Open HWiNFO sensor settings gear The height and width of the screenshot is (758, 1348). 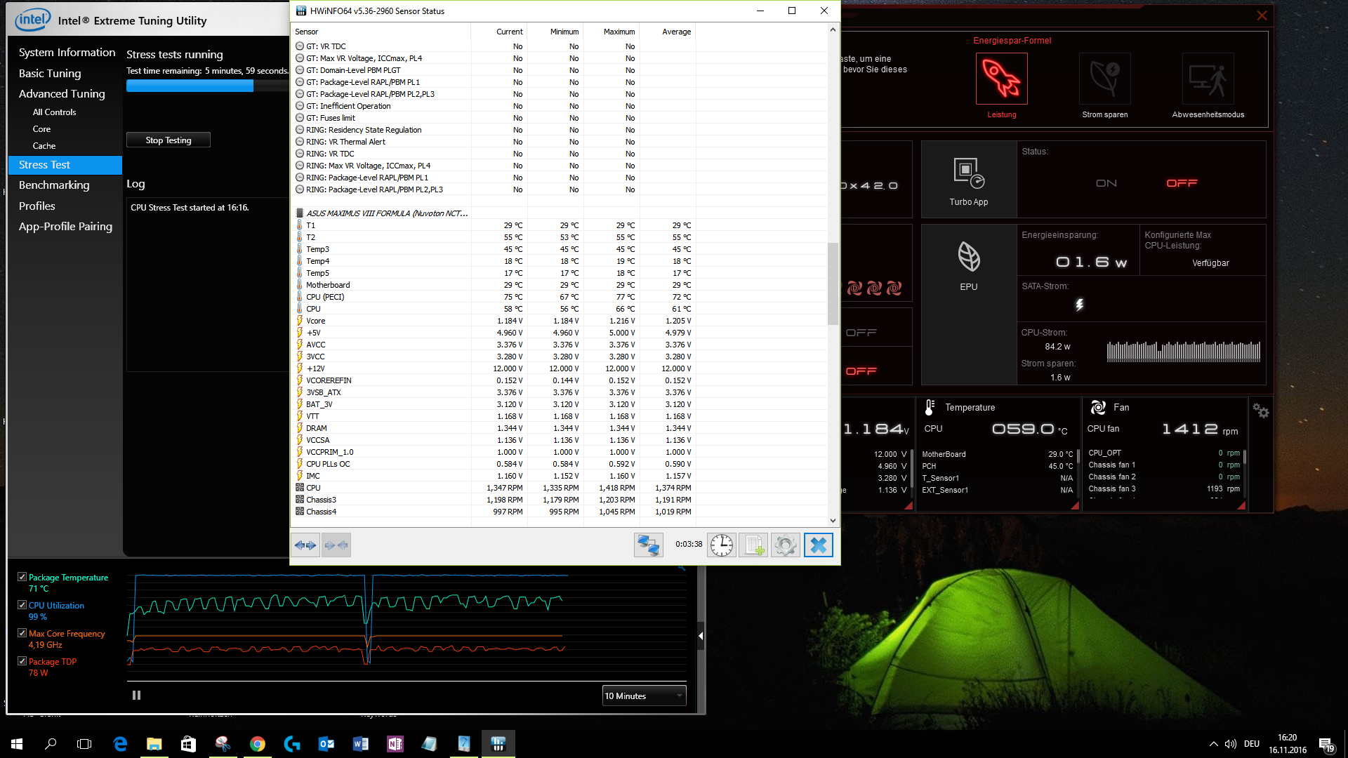tap(786, 545)
